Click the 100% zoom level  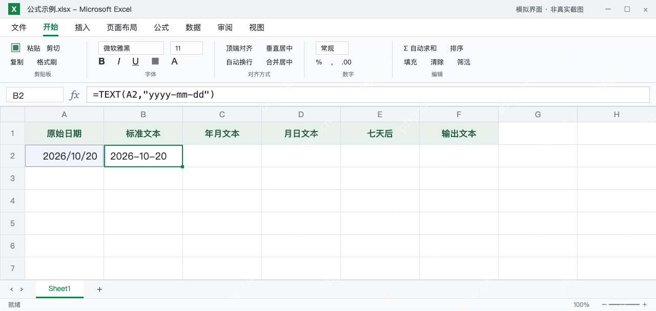[x=581, y=305]
